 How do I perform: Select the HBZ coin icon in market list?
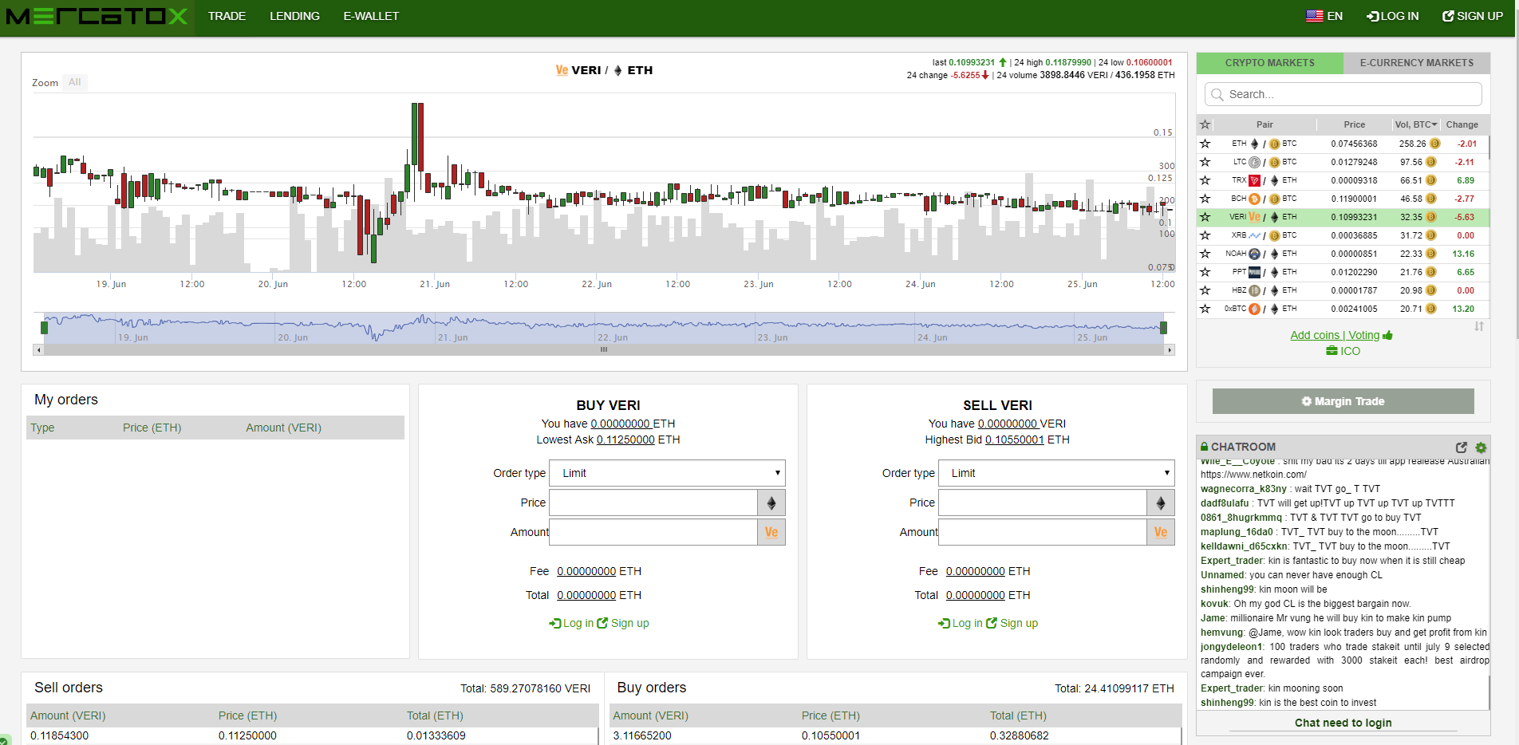coord(1255,290)
